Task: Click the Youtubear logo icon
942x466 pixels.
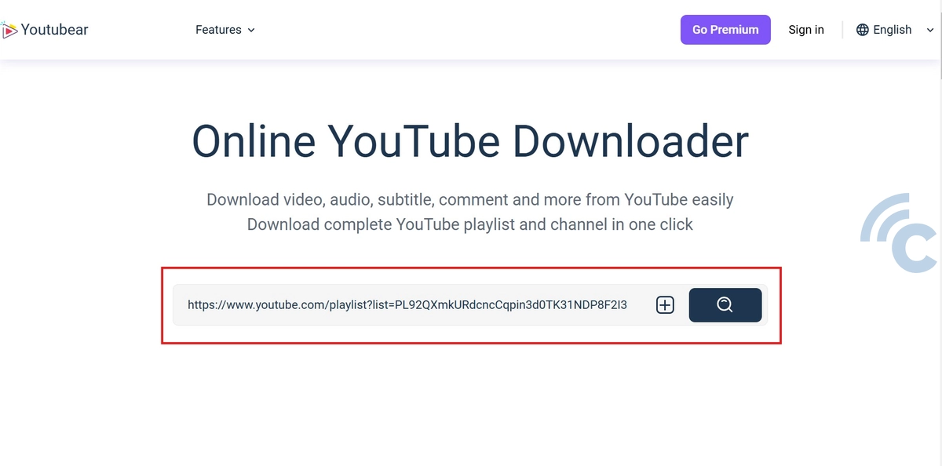Action: tap(9, 30)
